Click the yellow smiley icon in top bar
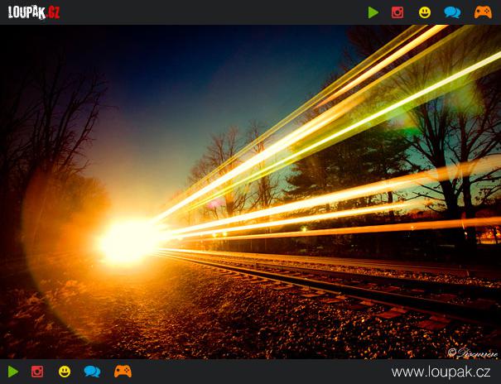 coord(425,12)
